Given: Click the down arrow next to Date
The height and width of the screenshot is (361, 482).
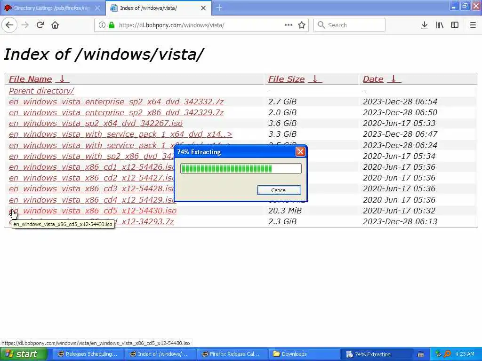Looking at the screenshot, I should click(394, 79).
